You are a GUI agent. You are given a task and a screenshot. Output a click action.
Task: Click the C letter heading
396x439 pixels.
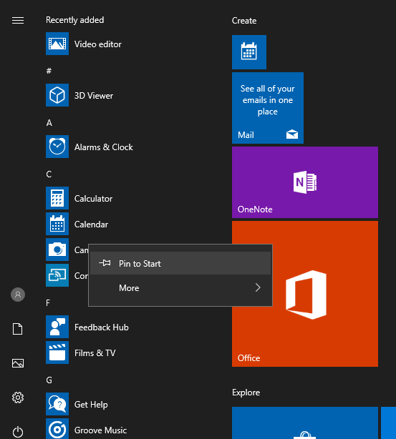pyautogui.click(x=49, y=174)
